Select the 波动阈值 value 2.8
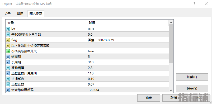This screenshot has height=104, width=212. click(x=90, y=68)
